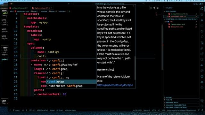Run the file with play icon
This screenshot has height=115, width=205.
coord(151,8)
